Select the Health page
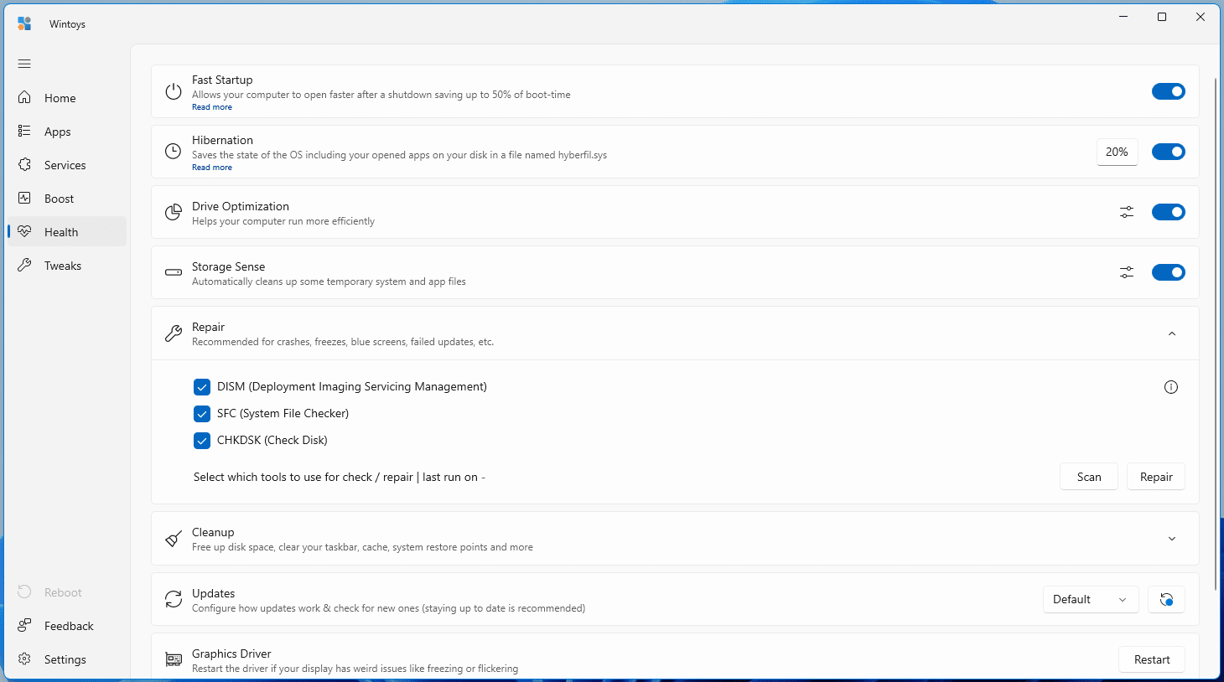The width and height of the screenshot is (1224, 682). [67, 232]
